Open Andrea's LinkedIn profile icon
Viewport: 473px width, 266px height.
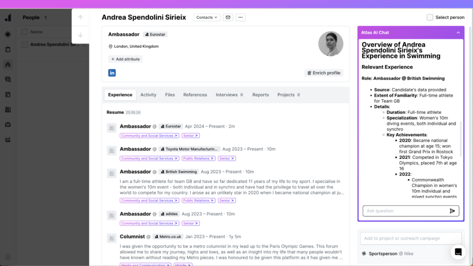112,73
